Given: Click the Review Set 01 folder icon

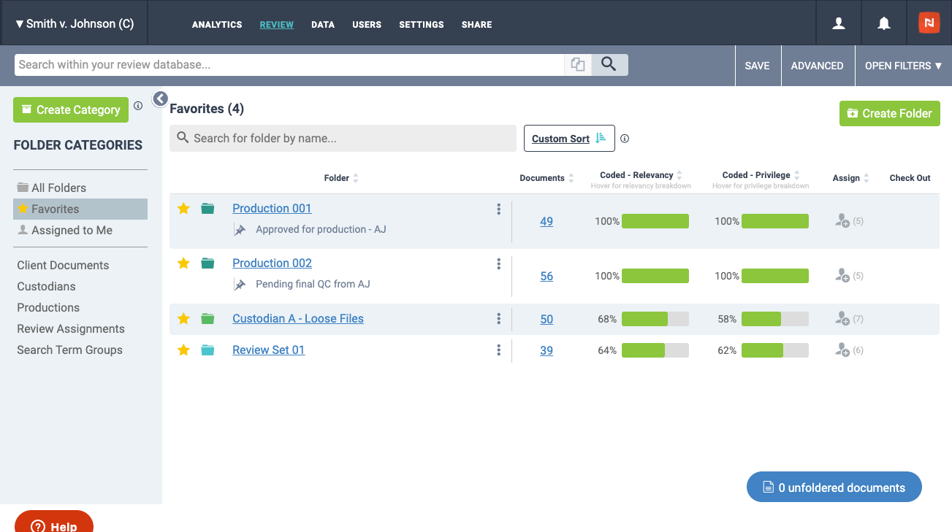Looking at the screenshot, I should click(x=207, y=350).
